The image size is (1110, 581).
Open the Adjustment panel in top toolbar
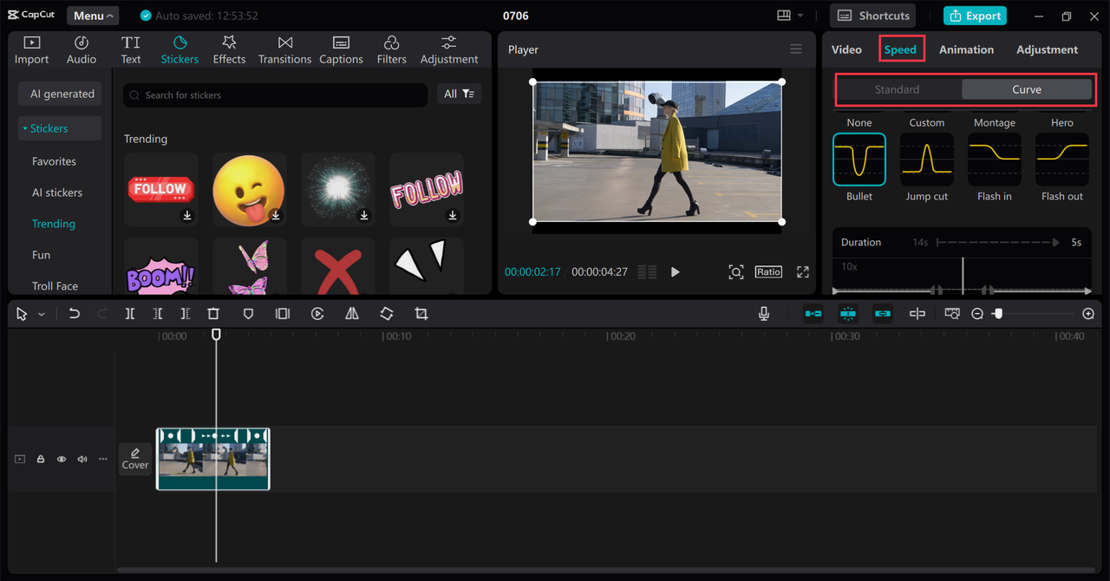tap(448, 50)
